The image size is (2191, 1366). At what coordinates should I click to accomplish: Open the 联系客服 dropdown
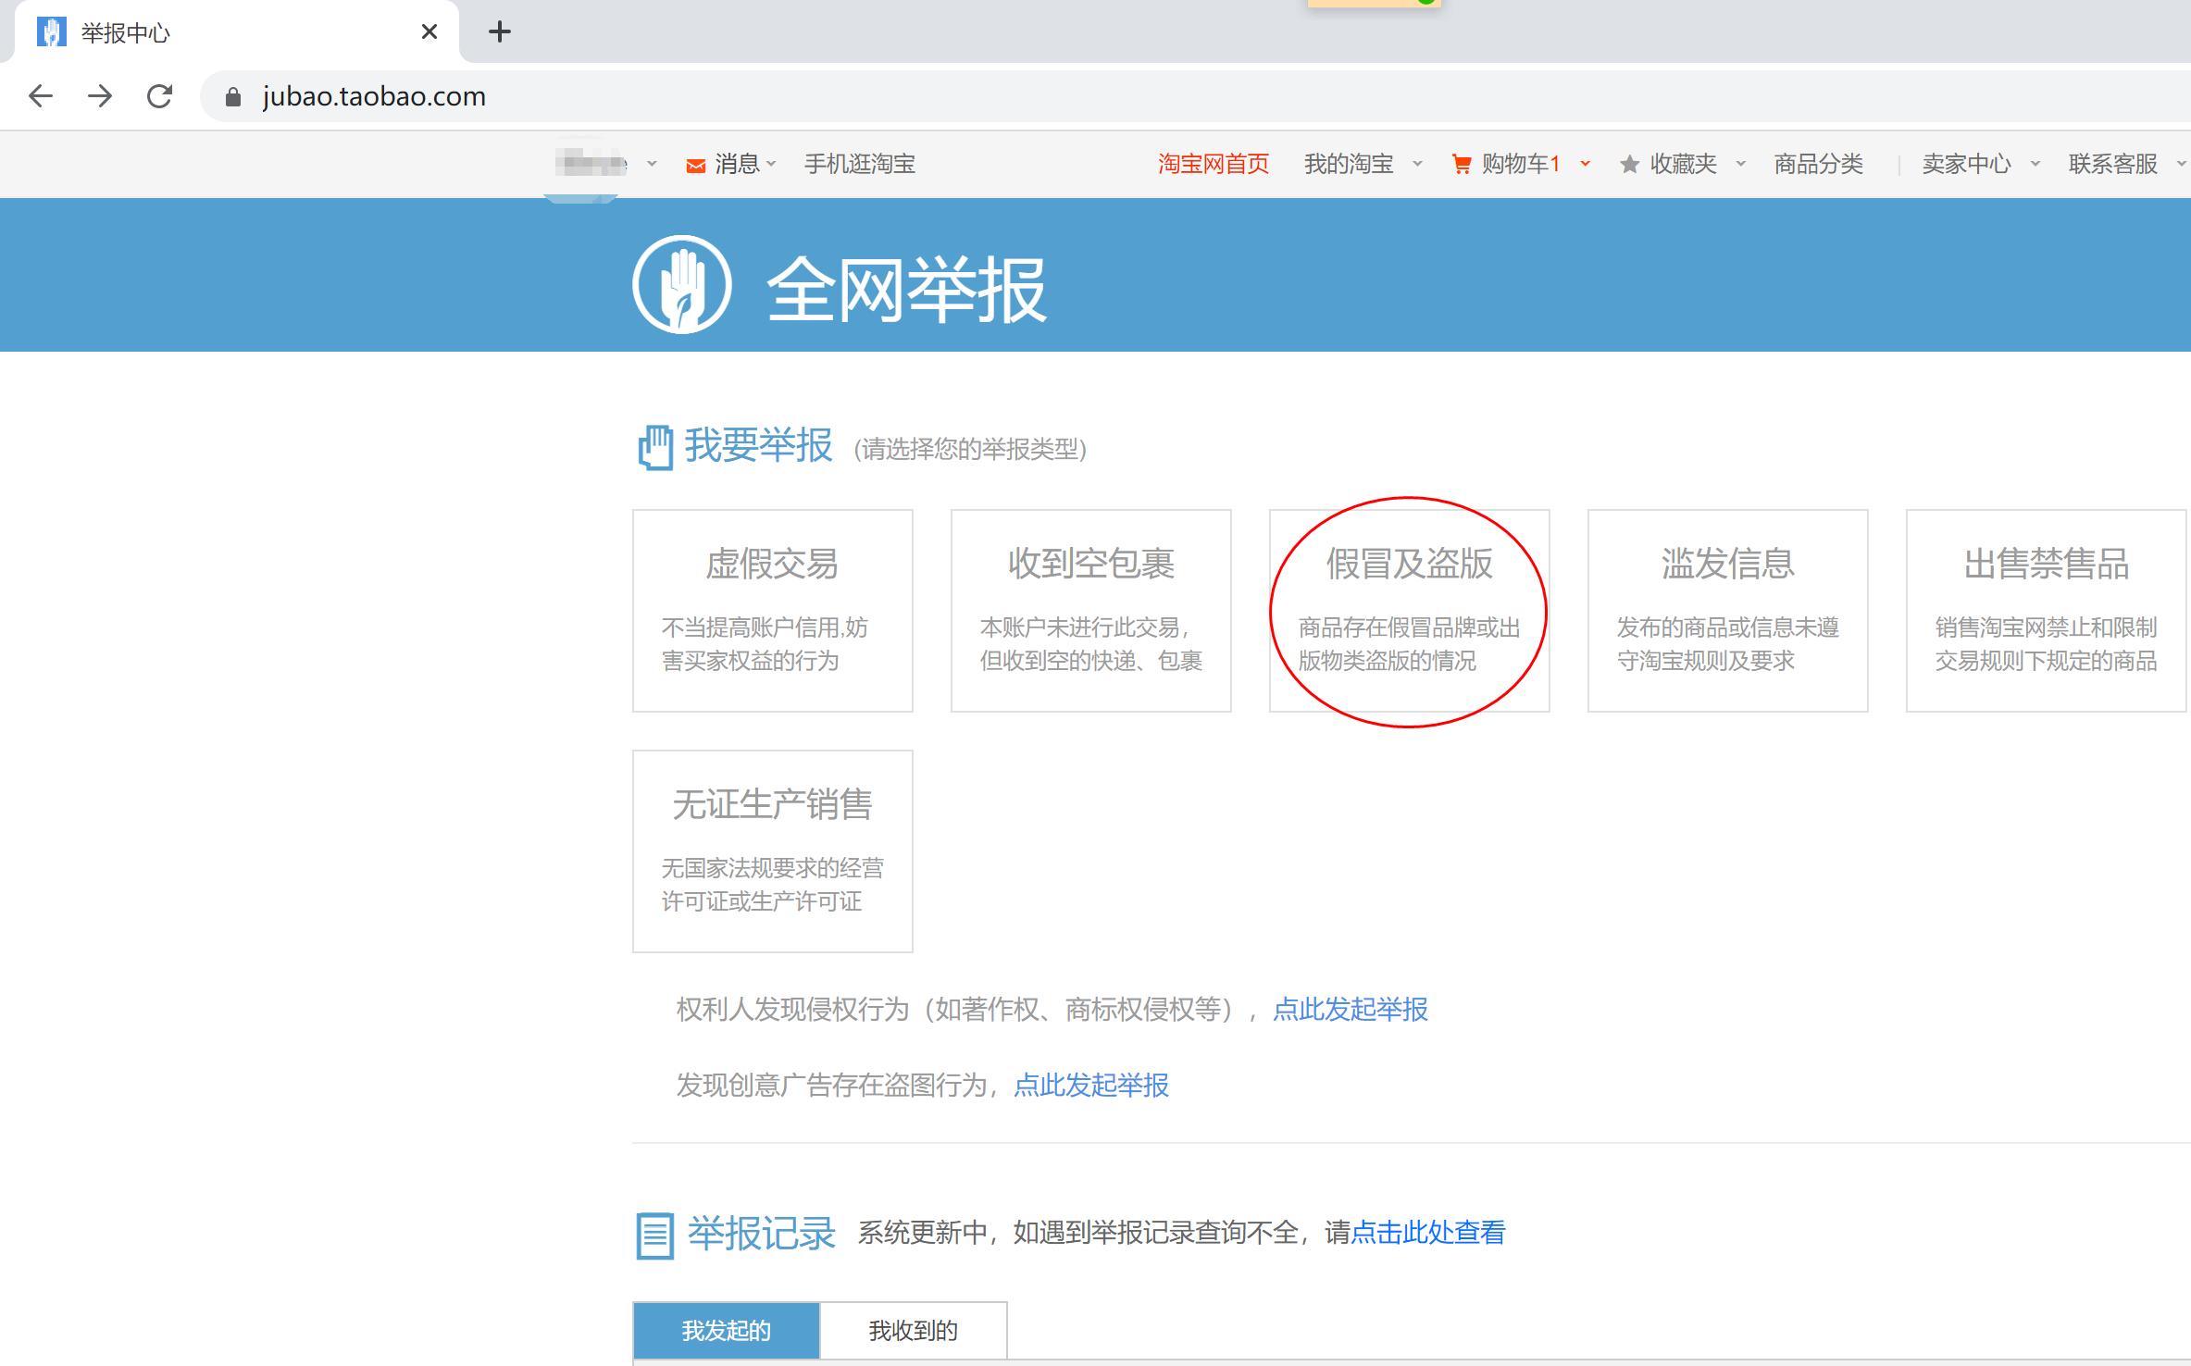2113,164
